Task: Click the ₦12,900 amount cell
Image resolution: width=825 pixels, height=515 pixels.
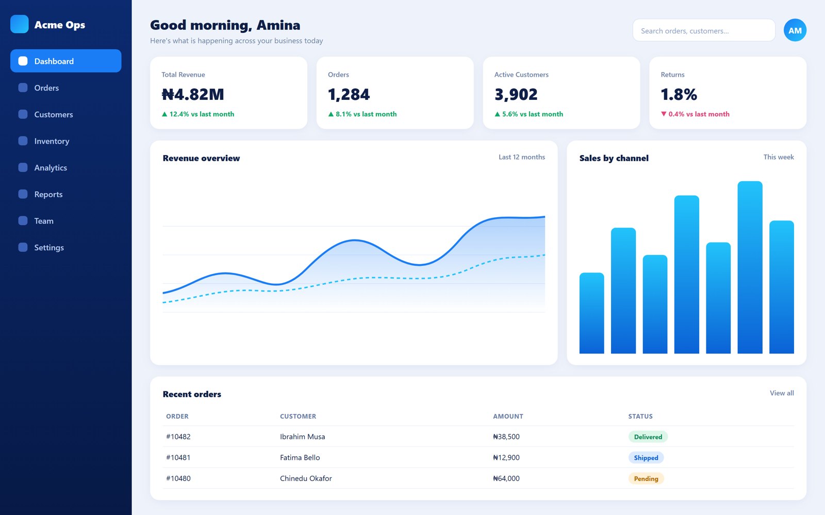Action: (506, 457)
